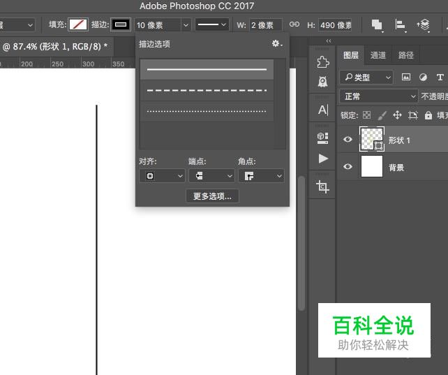Viewport: 448px width, 375px height.
Task: Open the path arrangement icon
Action: 423,25
